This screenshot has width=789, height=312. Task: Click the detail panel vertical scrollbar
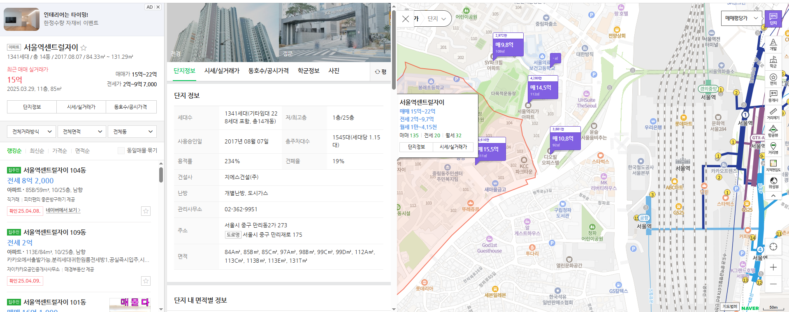point(394,49)
